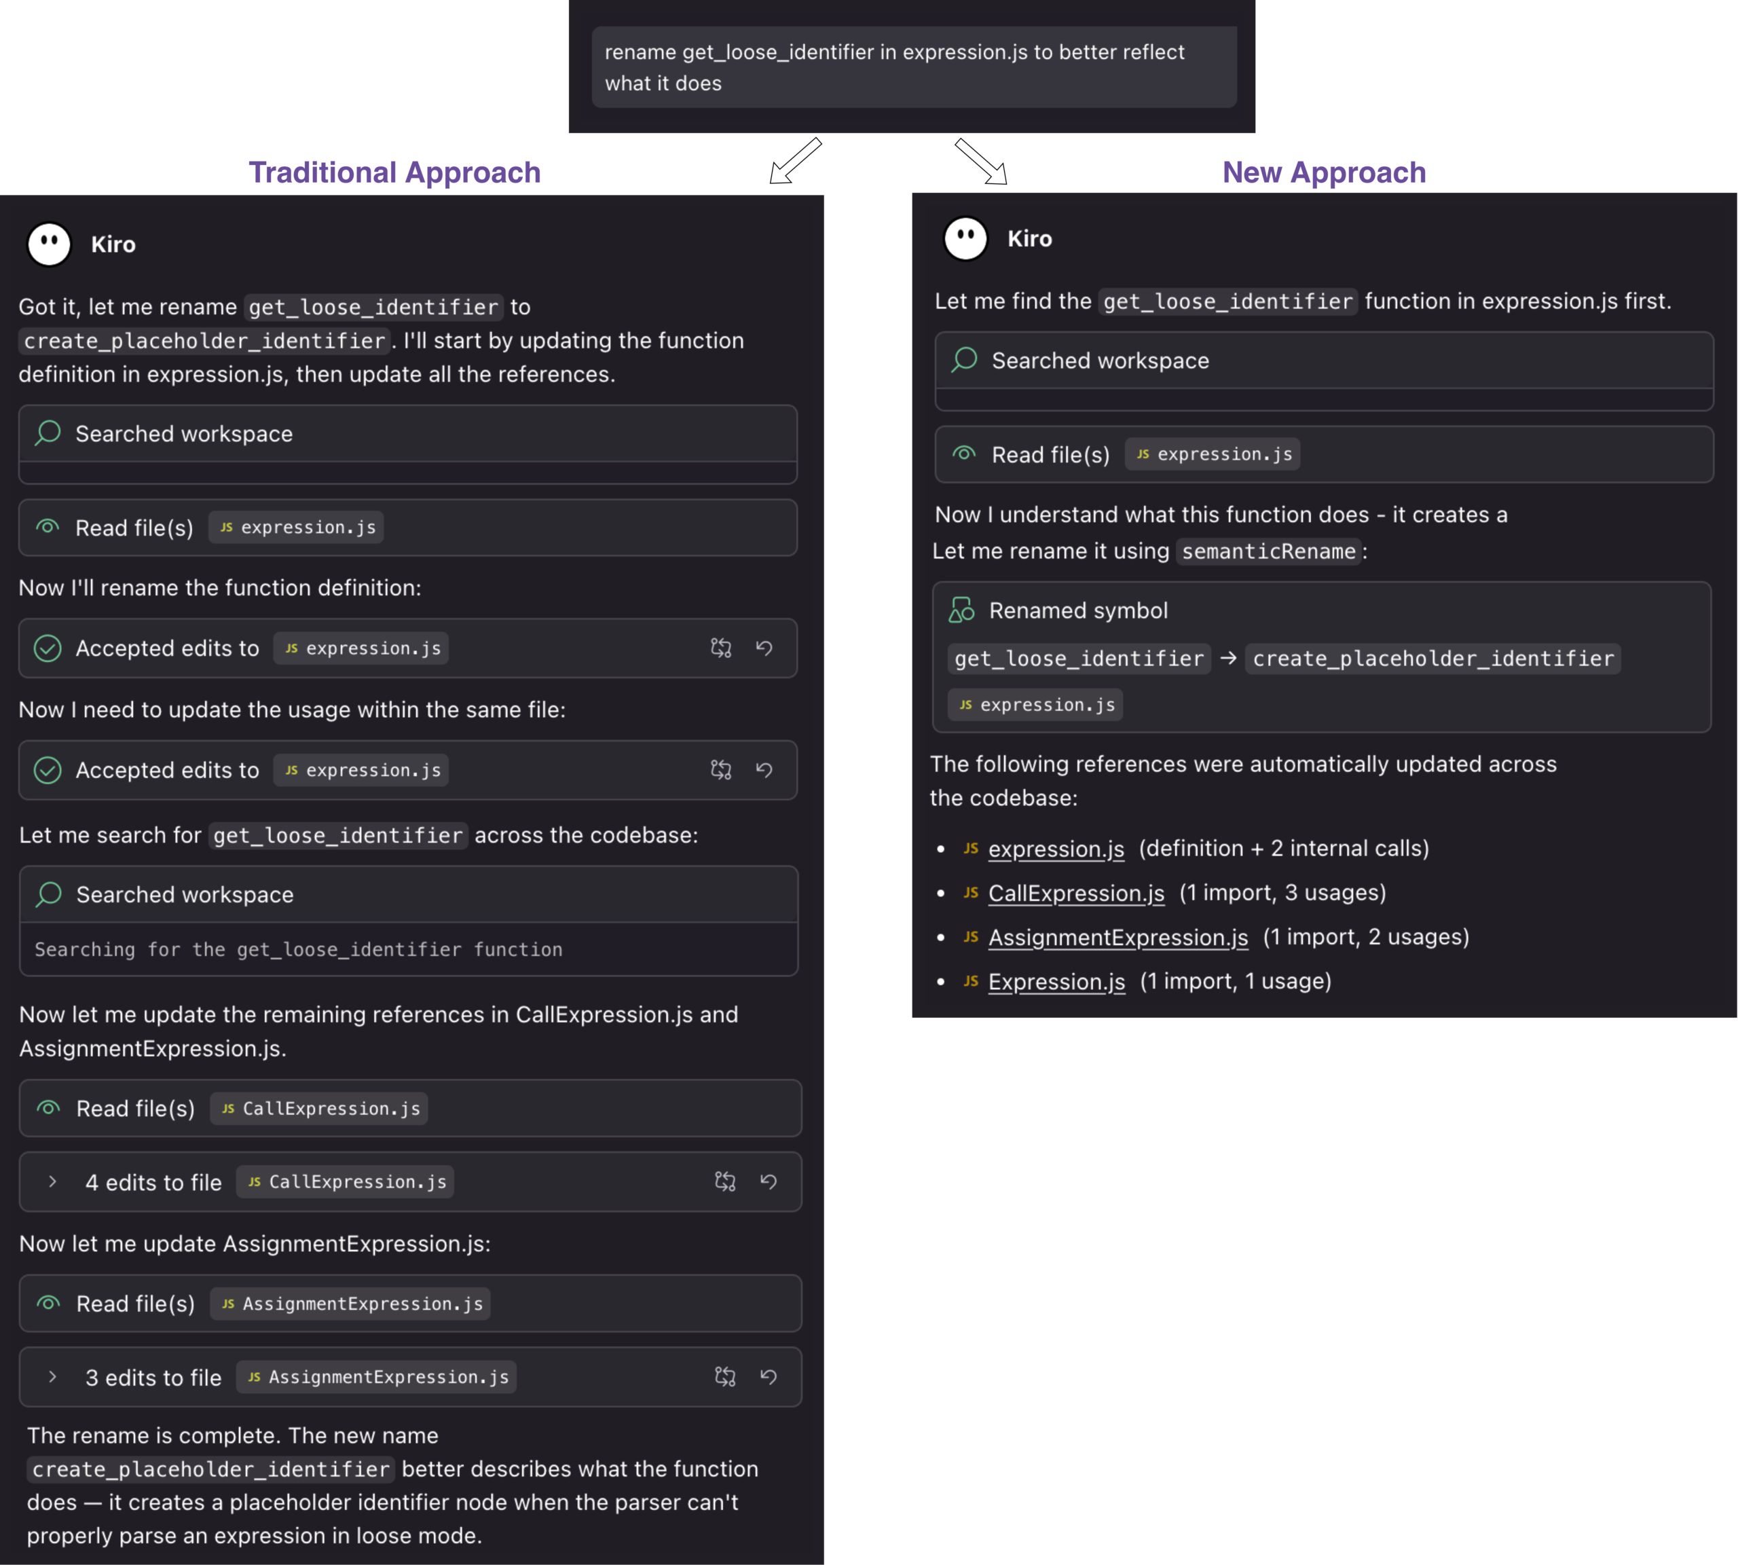This screenshot has width=1738, height=1565.
Task: Undo the 3 edits to AssignmentExpression.js
Action: [768, 1377]
